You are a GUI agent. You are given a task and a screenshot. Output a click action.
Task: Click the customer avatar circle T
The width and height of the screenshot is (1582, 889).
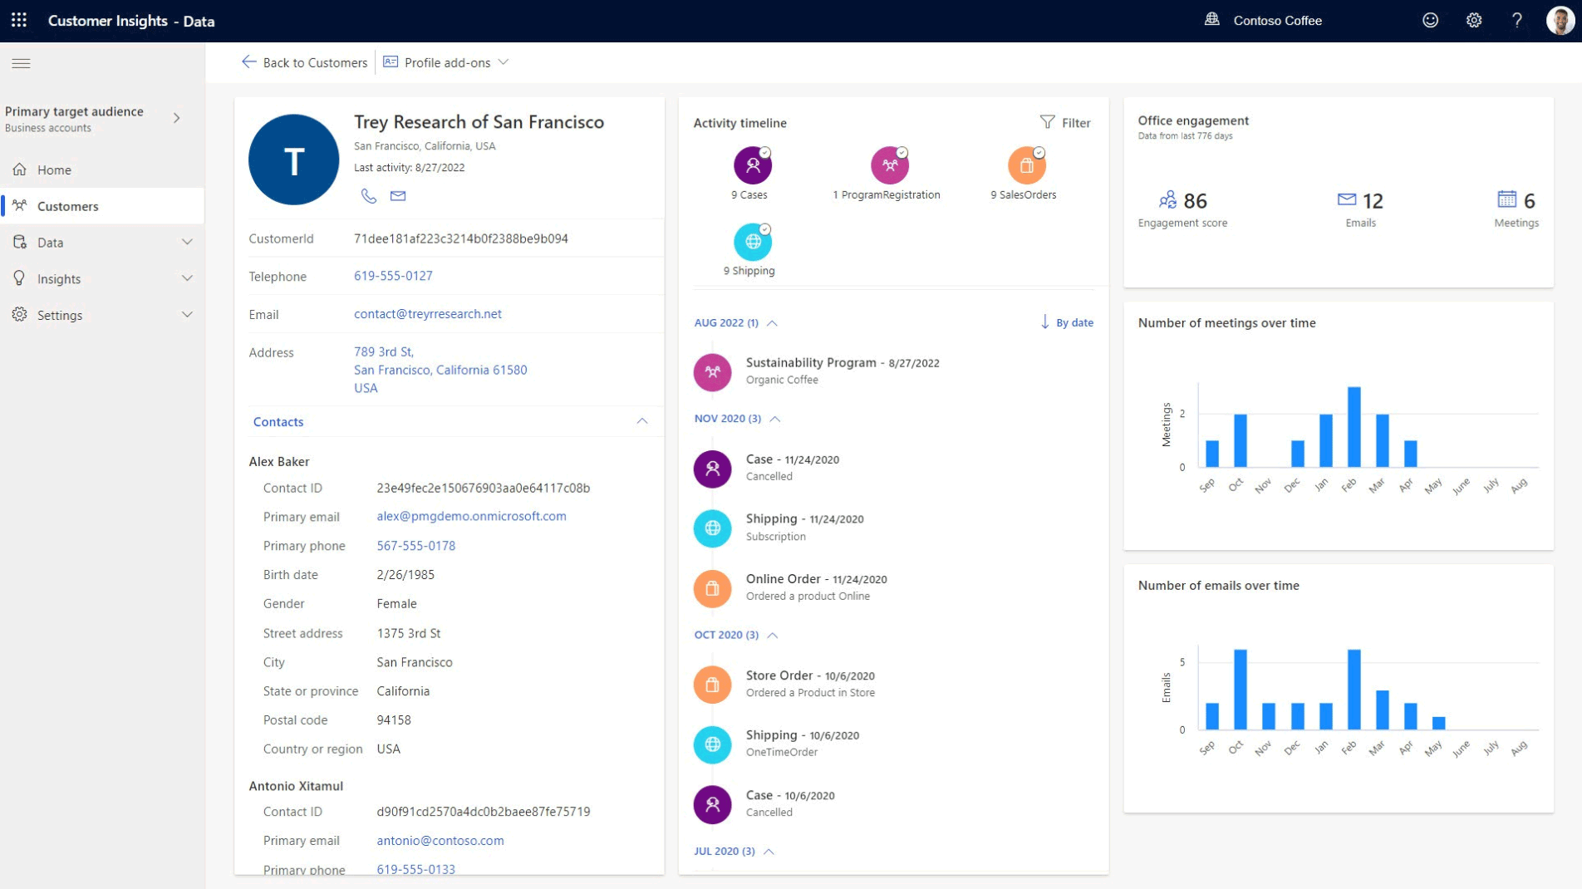coord(293,160)
